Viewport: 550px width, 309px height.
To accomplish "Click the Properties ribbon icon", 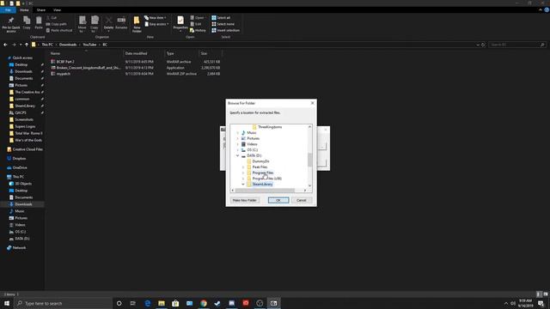I will (x=180, y=23).
